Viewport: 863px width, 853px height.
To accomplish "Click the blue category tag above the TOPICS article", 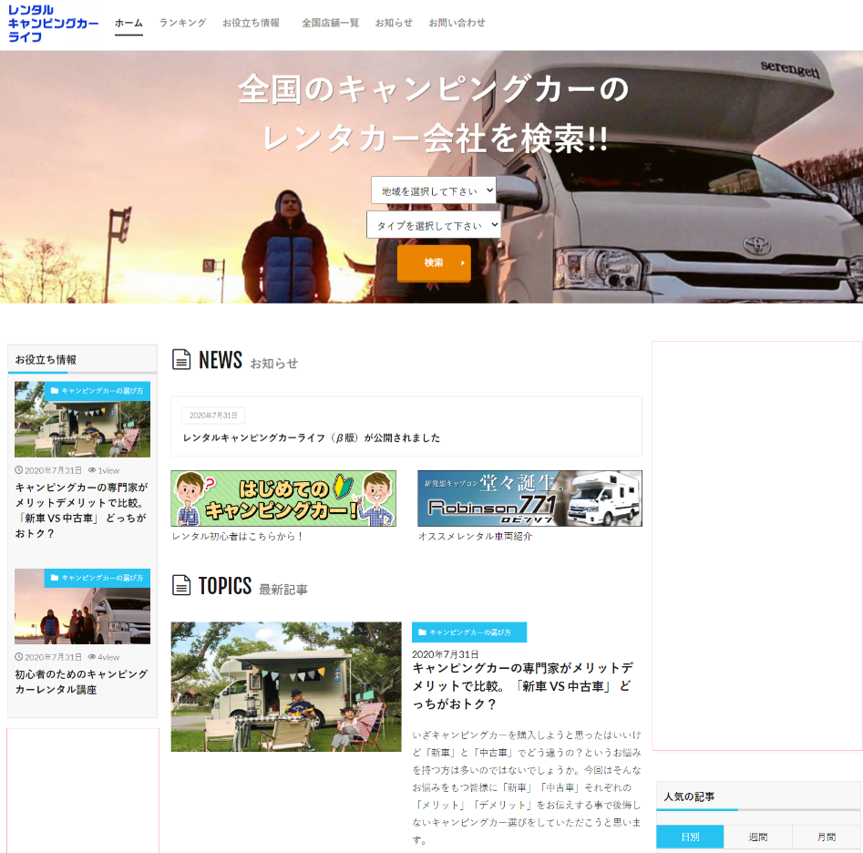I will [468, 632].
